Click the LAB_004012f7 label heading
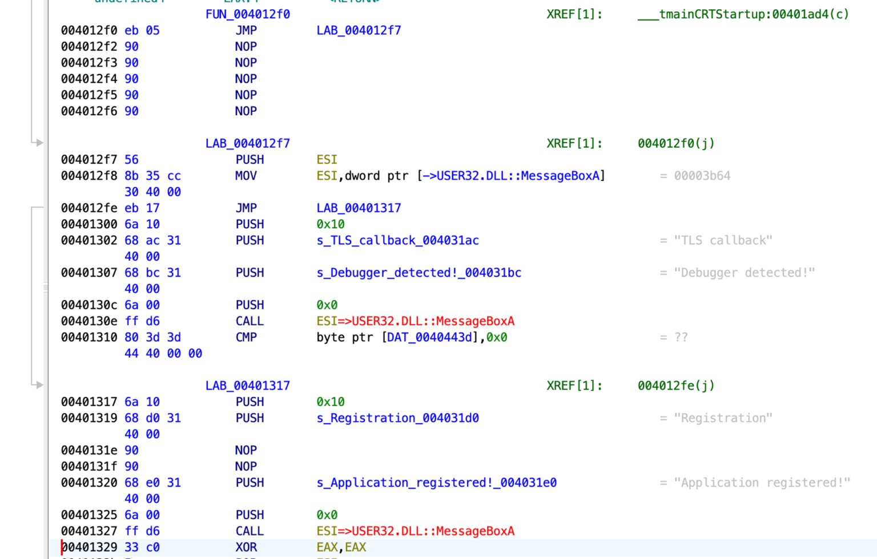The width and height of the screenshot is (877, 559). pos(248,143)
